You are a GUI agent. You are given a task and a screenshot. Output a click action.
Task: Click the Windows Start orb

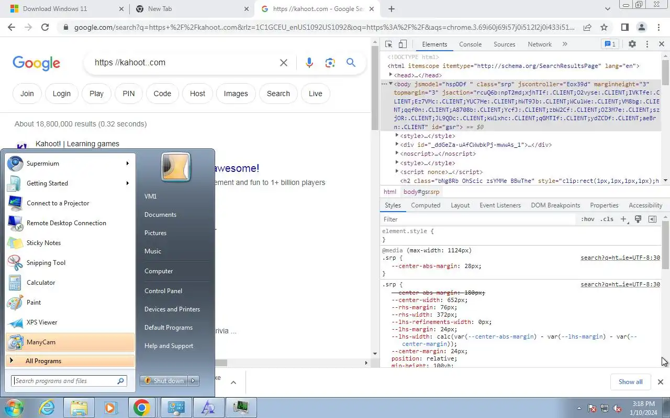[13, 408]
